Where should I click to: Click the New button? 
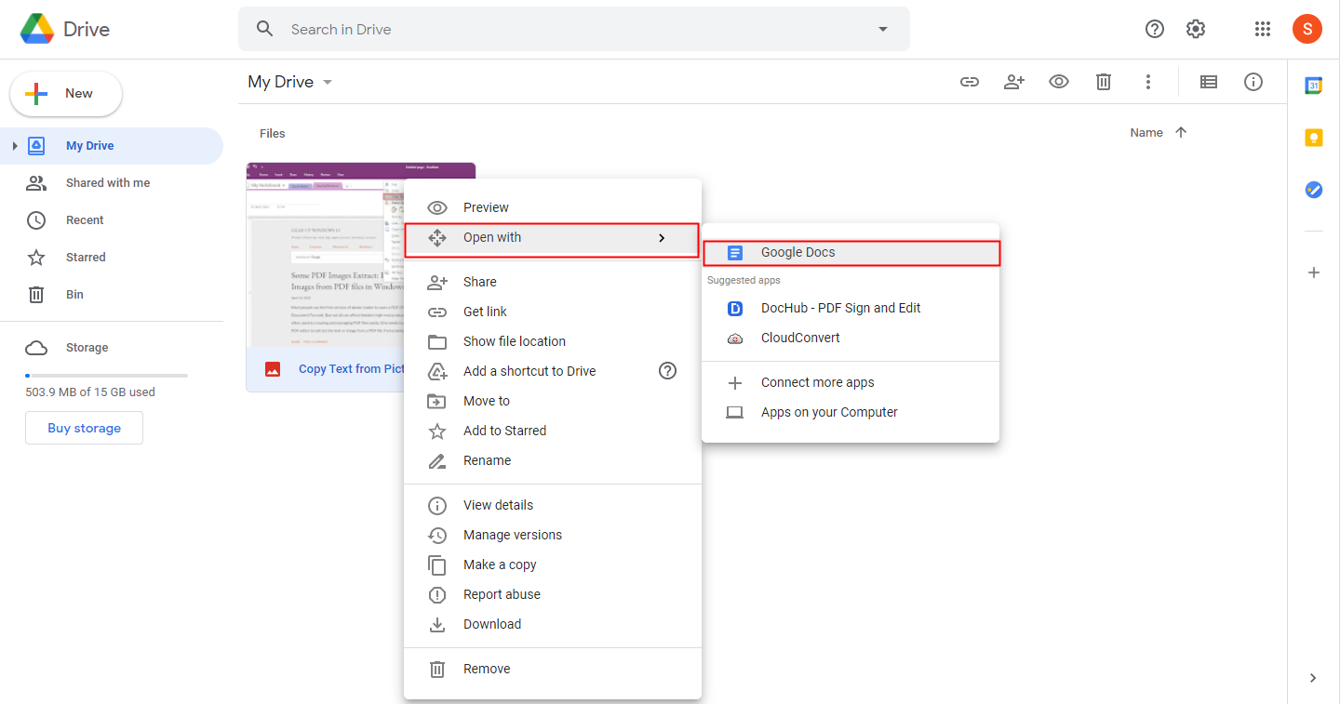tap(66, 94)
